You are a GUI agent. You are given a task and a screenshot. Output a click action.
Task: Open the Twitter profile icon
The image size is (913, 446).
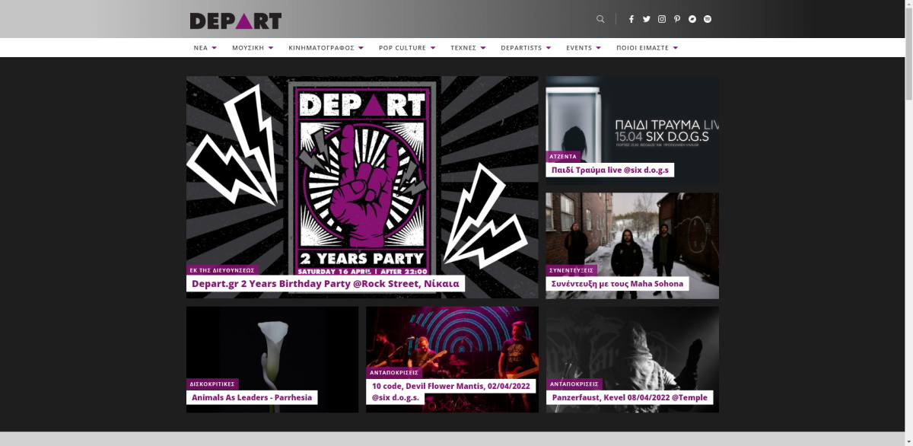tap(647, 19)
